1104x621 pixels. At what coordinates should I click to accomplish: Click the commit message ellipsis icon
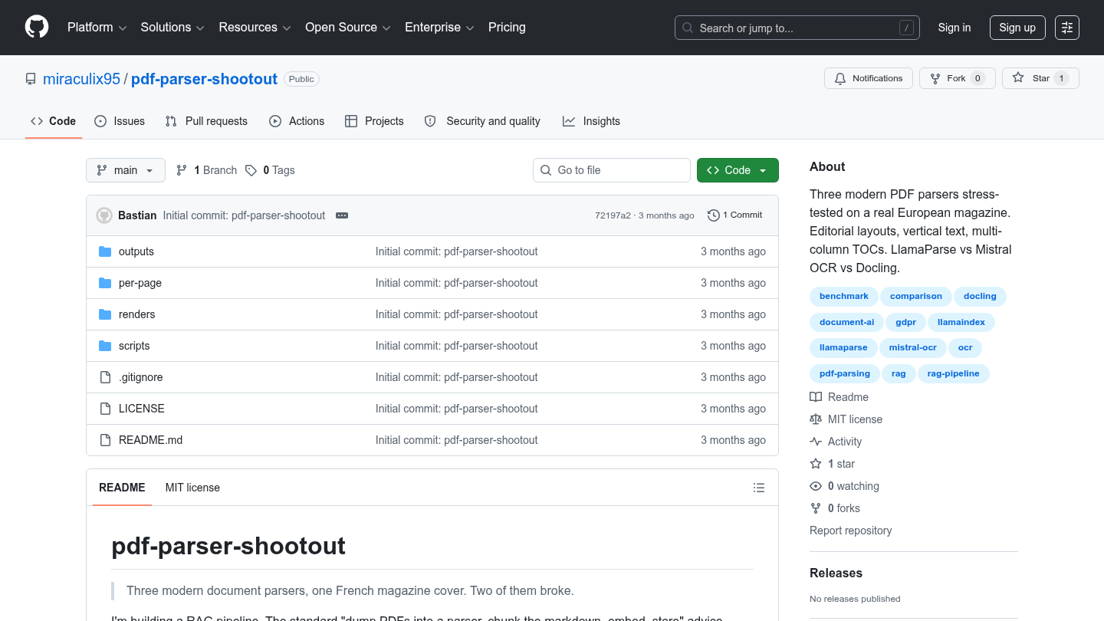(x=342, y=215)
